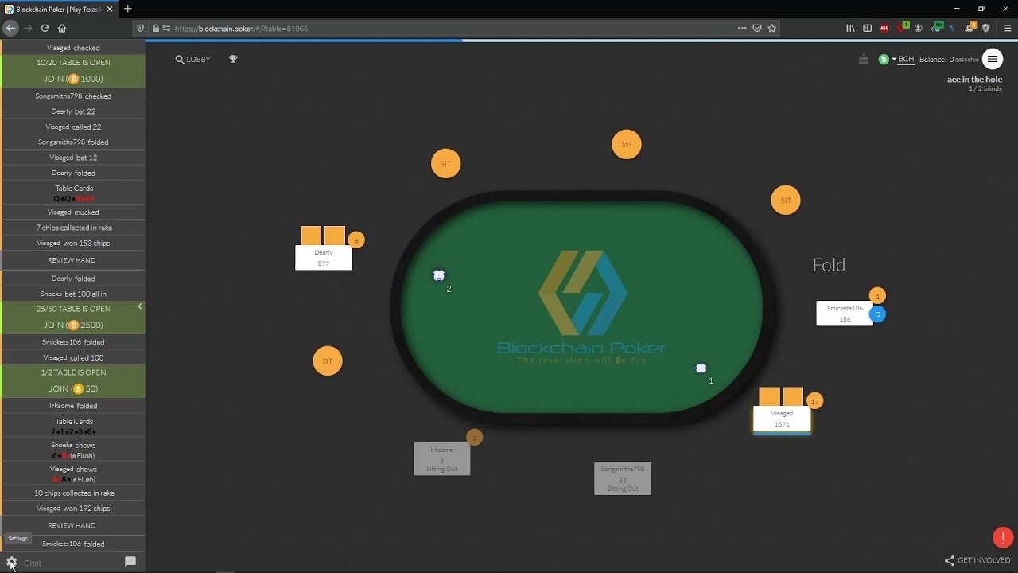This screenshot has height=573, width=1018.
Task: Click the green BCH coin icon
Action: coord(883,59)
